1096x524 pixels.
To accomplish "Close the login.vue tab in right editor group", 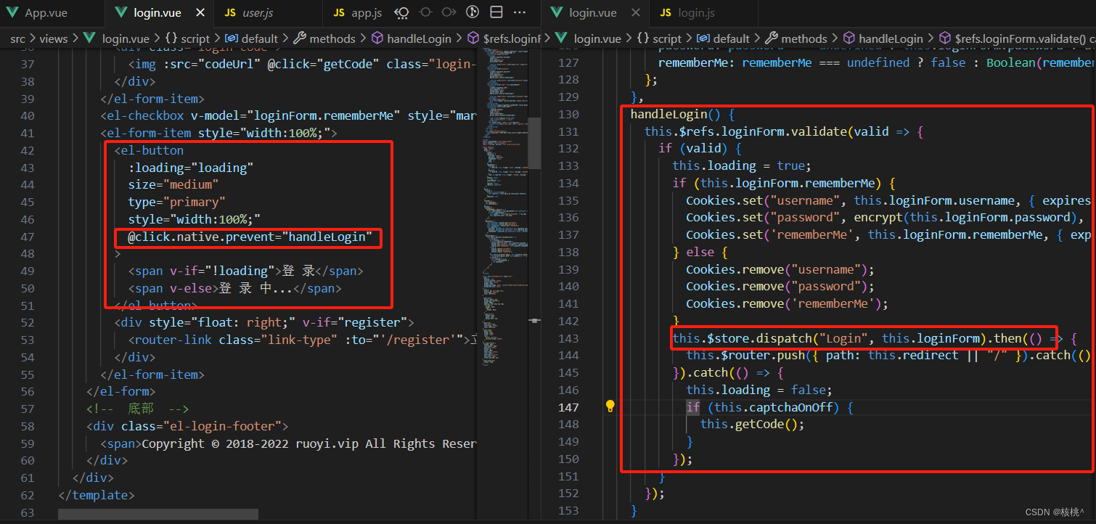I will point(636,13).
